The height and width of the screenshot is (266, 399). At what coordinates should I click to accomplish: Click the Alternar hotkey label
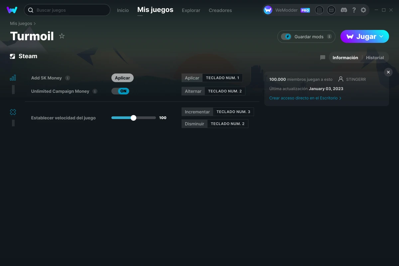pyautogui.click(x=193, y=91)
